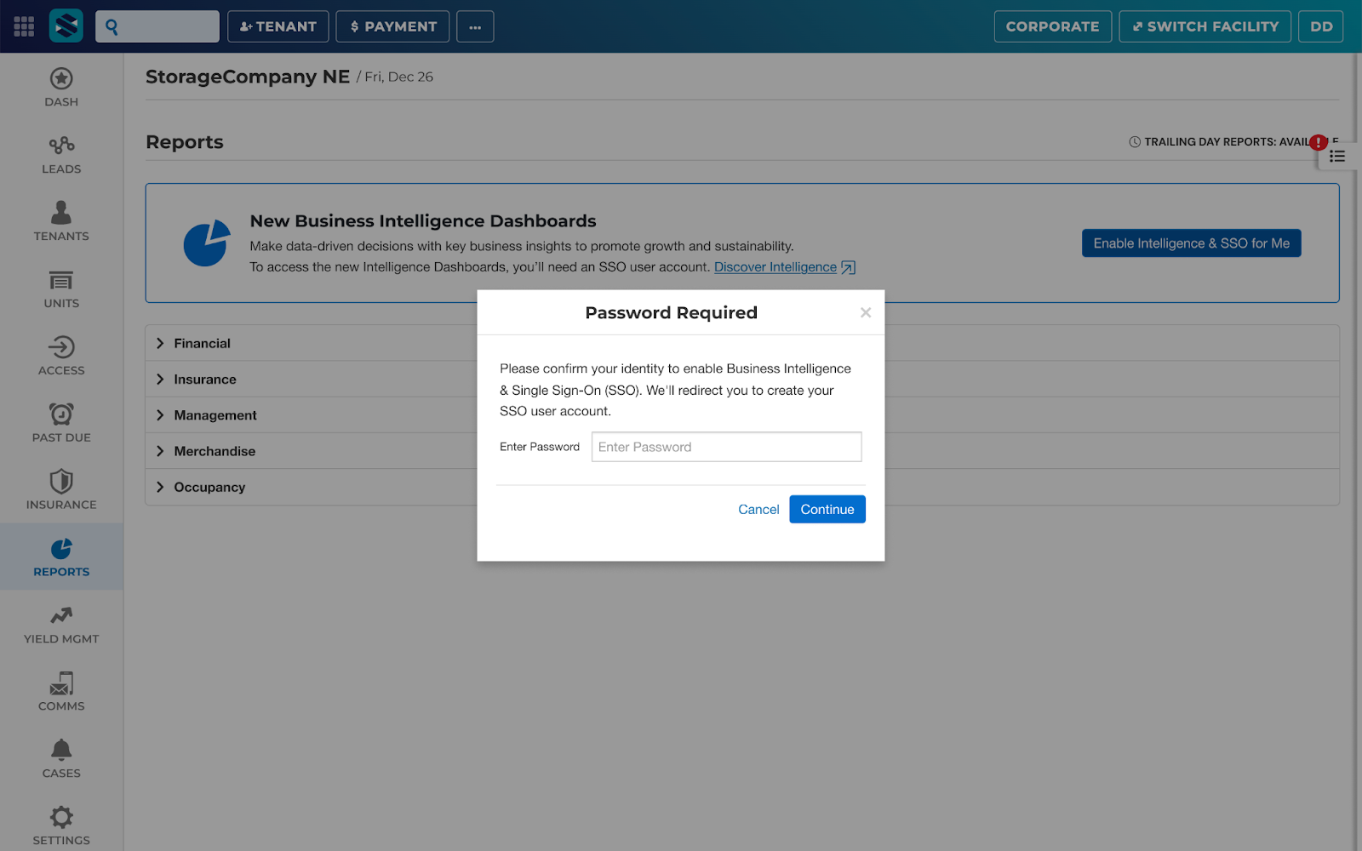The image size is (1362, 851).
Task: Select the Access sidebar icon
Action: click(x=61, y=348)
